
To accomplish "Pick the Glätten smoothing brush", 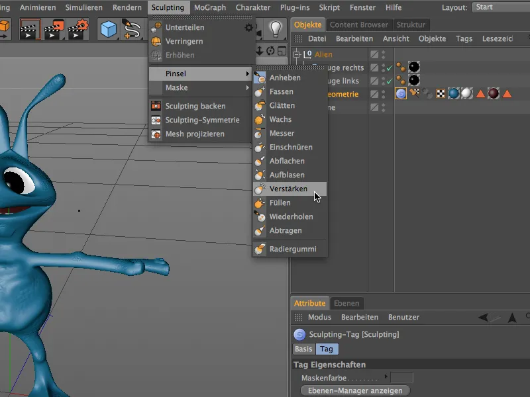I will [290, 105].
